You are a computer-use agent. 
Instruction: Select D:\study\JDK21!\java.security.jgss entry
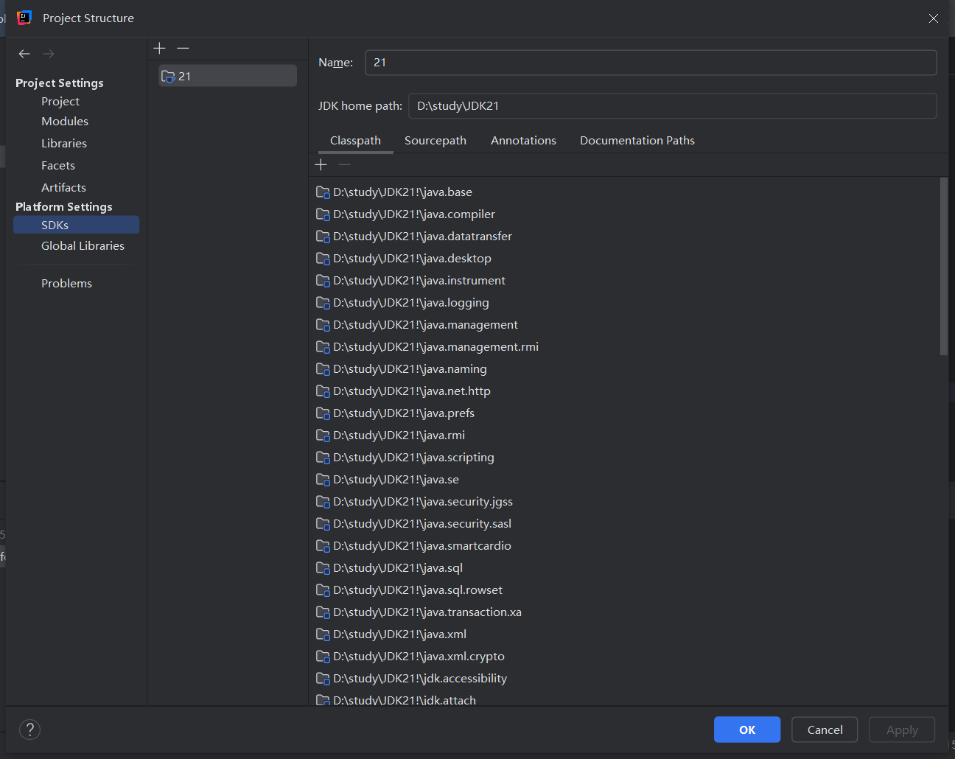coord(422,502)
